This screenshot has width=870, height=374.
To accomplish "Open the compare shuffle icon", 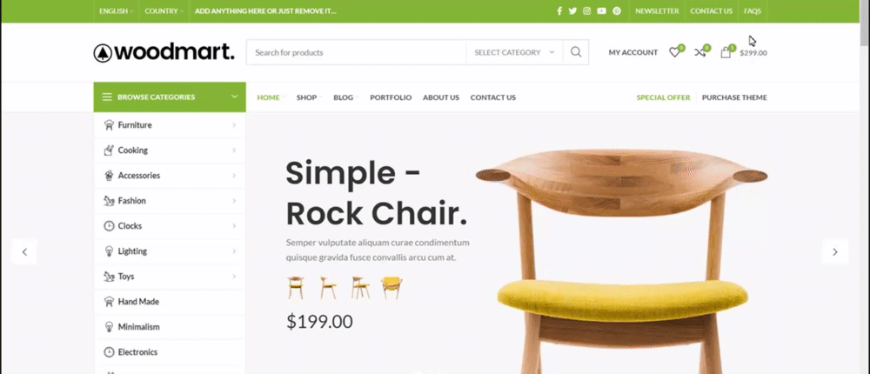I will (x=700, y=52).
